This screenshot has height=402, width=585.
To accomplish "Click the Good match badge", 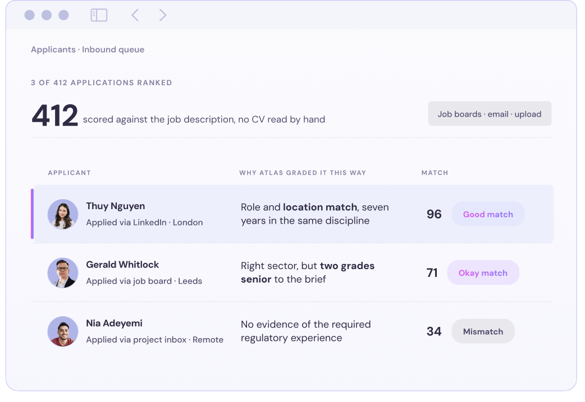I will pyautogui.click(x=488, y=214).
